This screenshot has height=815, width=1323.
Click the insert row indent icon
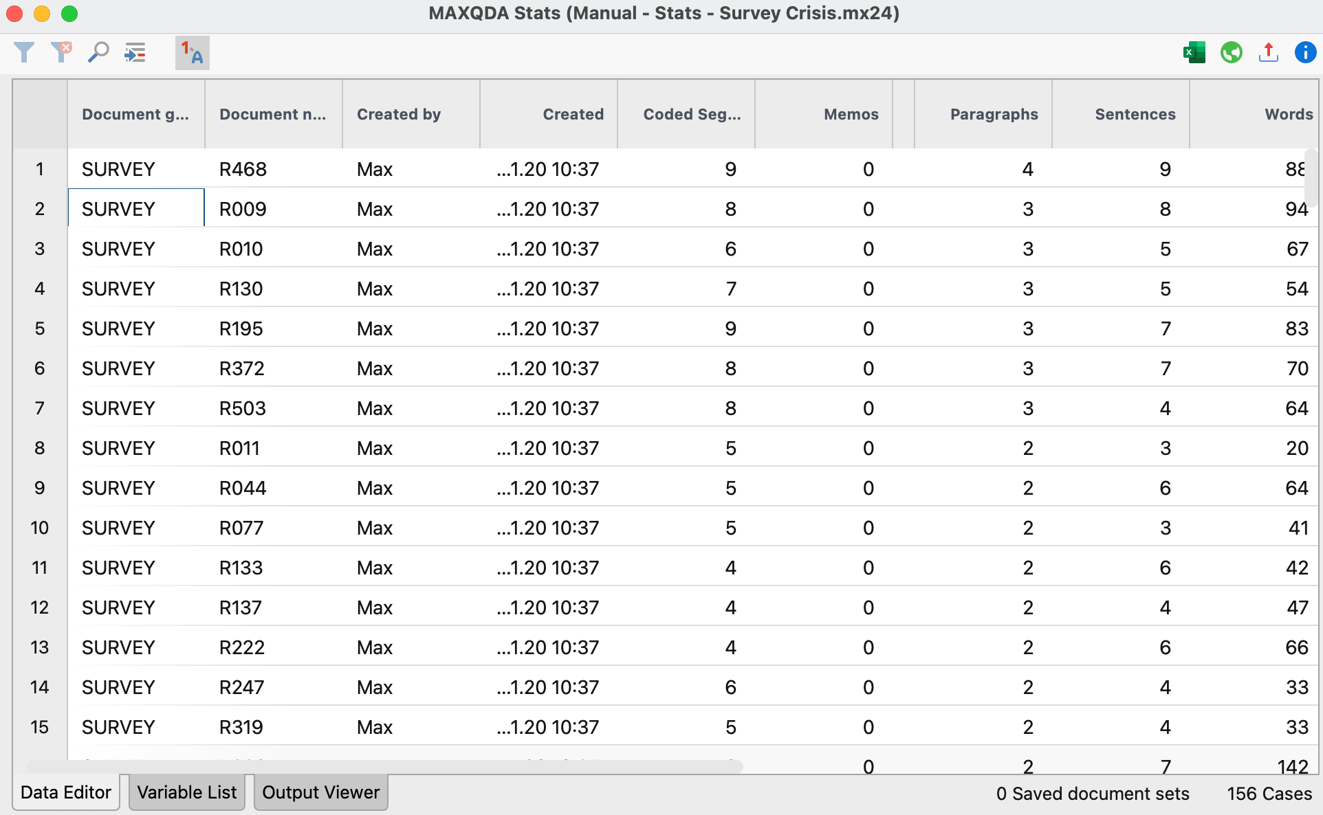(x=135, y=52)
